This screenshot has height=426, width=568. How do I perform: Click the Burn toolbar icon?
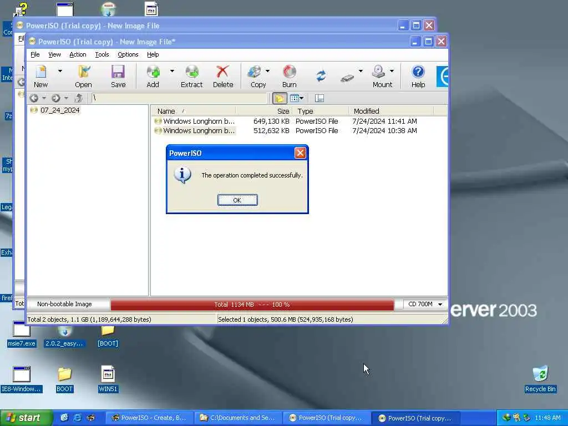pos(290,72)
